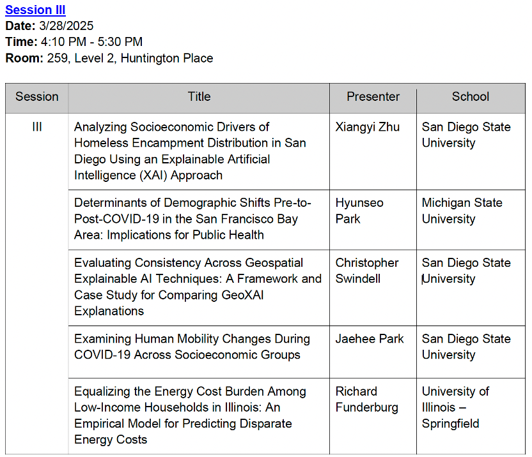532x457 pixels.
Task: Click the Session column header
Action: [x=37, y=96]
